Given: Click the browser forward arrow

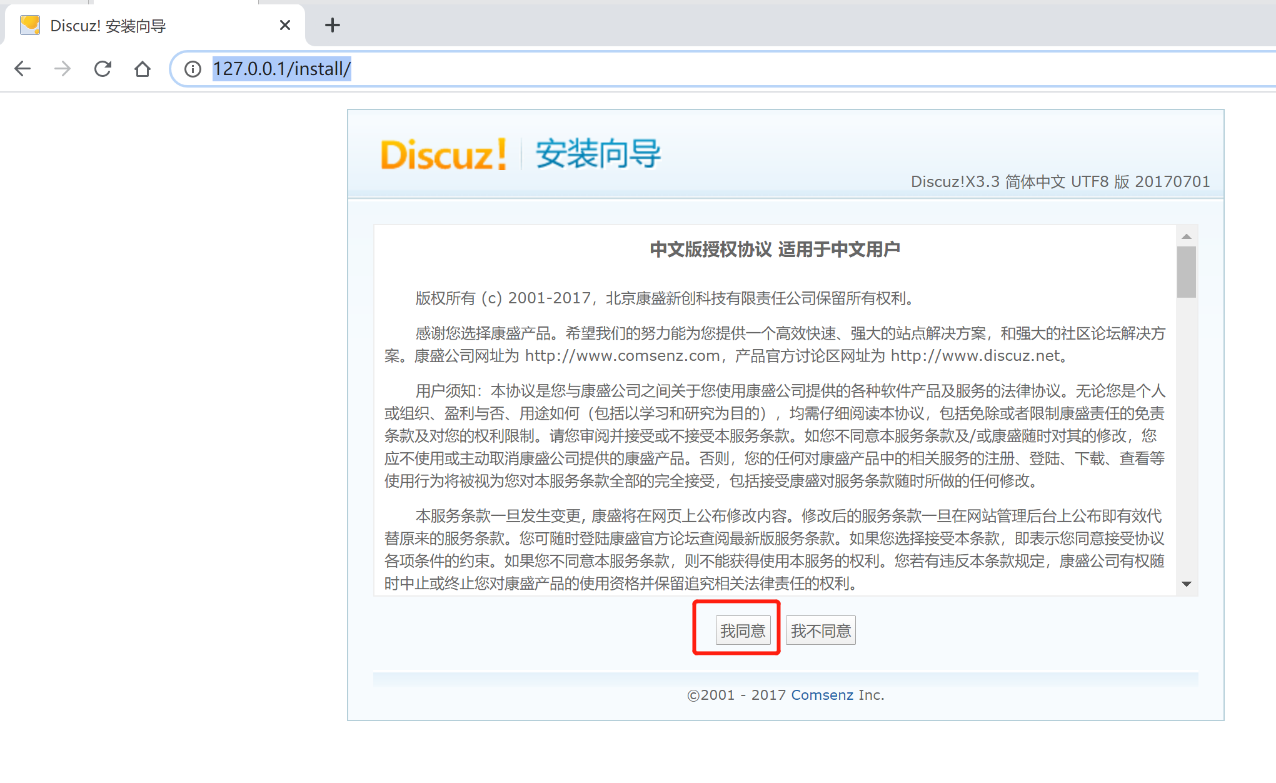Looking at the screenshot, I should click(x=63, y=69).
